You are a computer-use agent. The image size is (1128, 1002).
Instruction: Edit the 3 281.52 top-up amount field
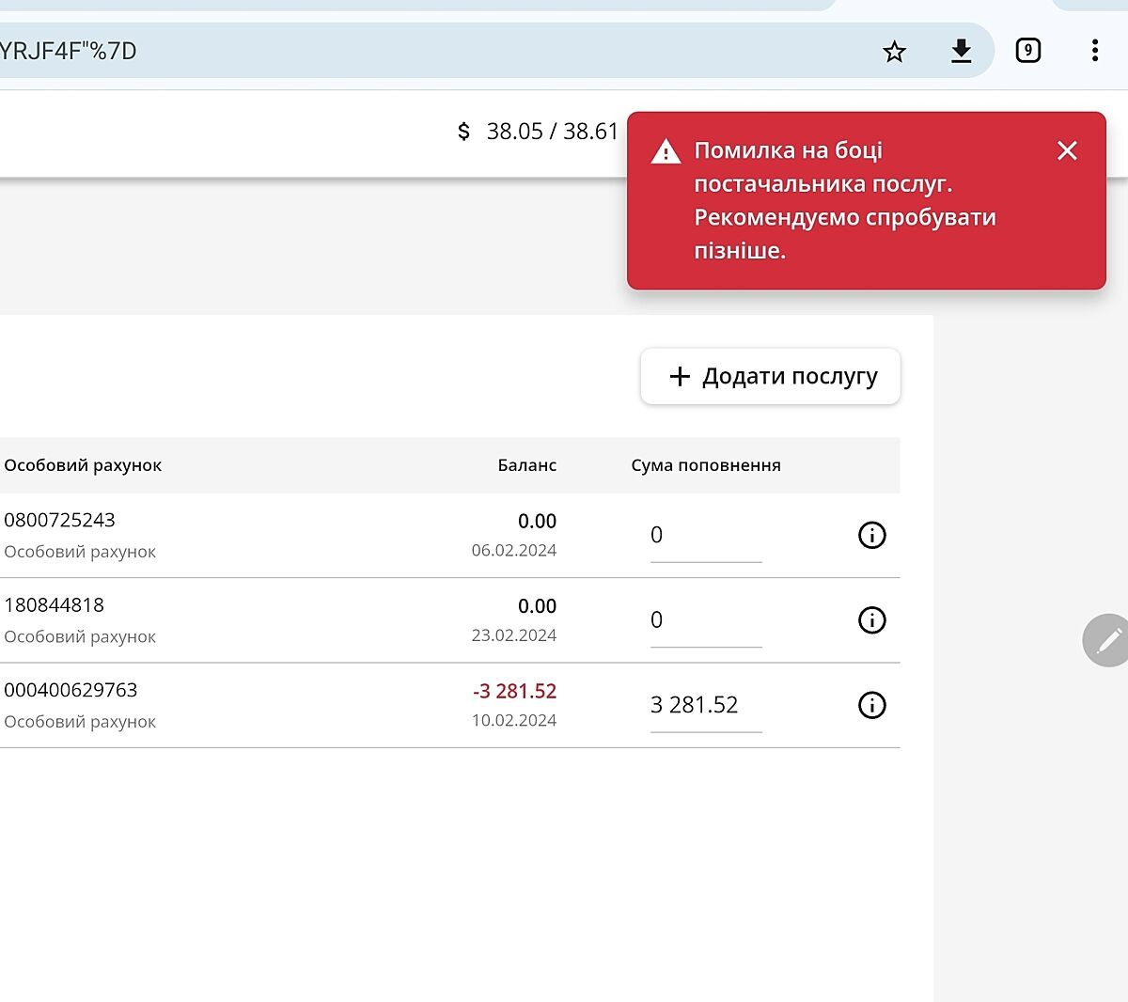pyautogui.click(x=705, y=705)
